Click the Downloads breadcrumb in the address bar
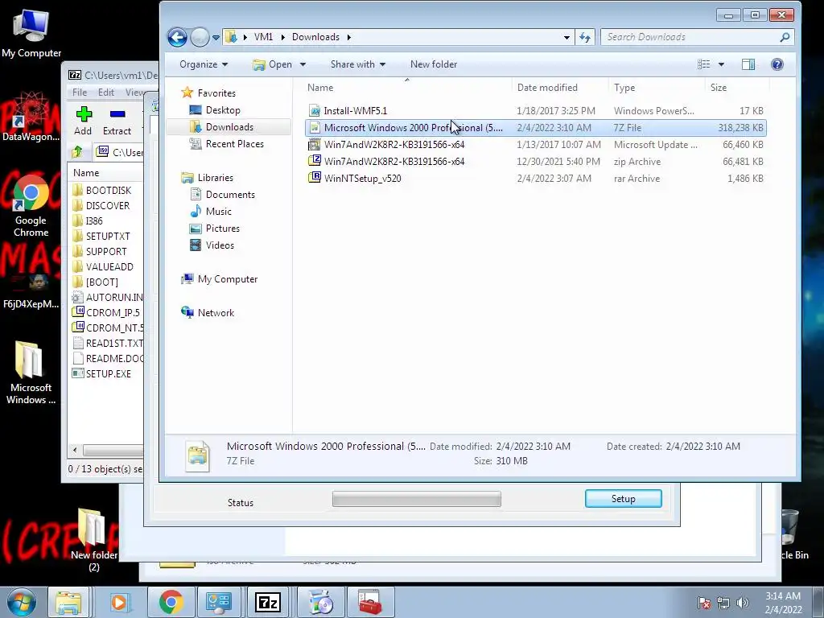 [315, 37]
